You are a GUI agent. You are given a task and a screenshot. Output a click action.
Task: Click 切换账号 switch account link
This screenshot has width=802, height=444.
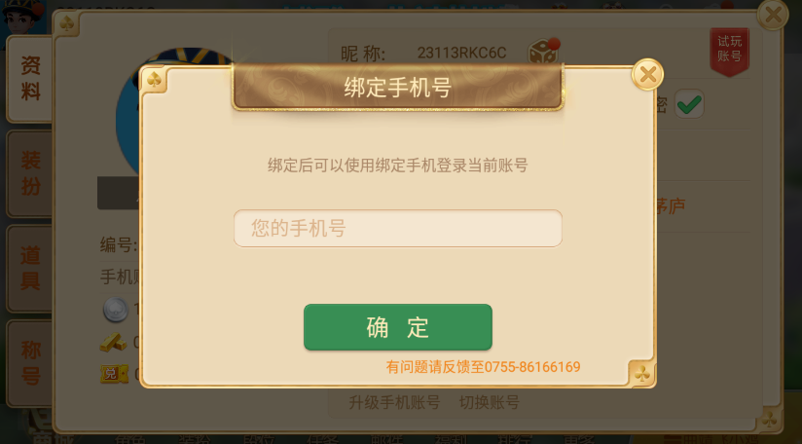490,402
